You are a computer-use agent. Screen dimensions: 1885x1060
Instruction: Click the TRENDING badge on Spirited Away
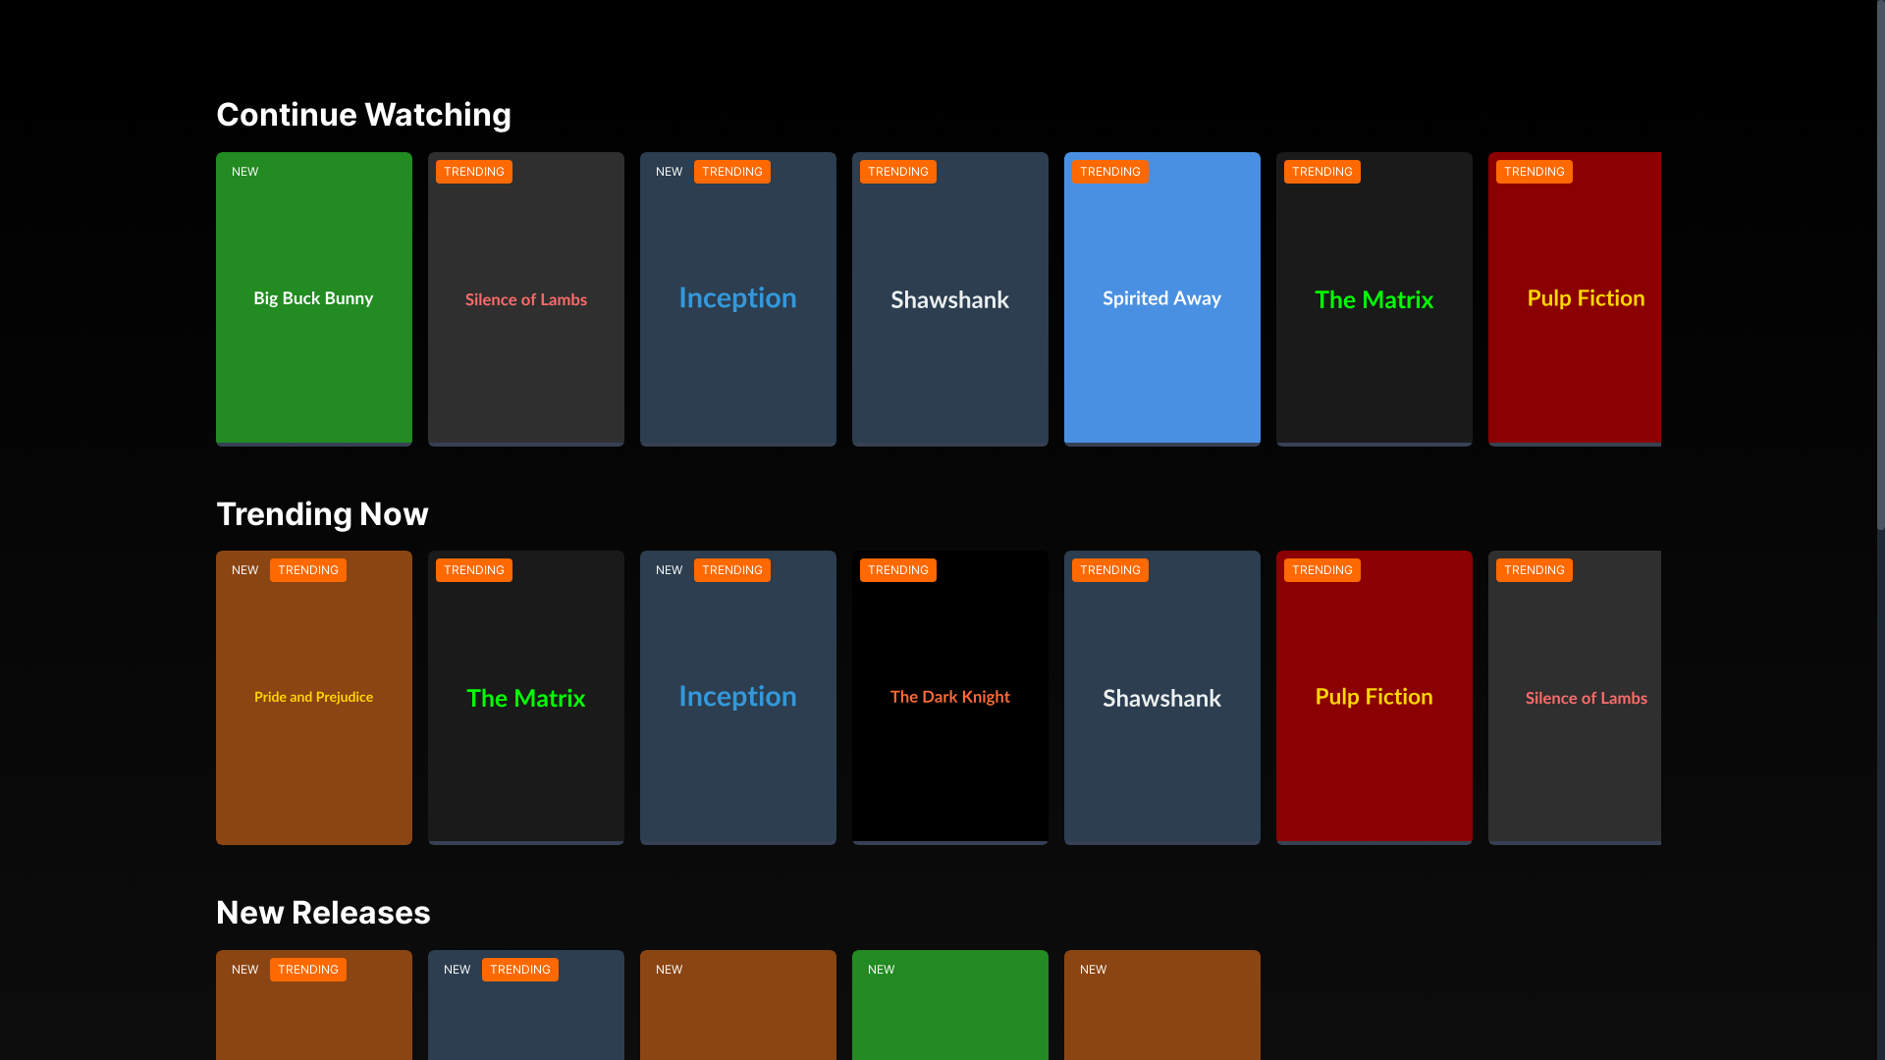coord(1110,172)
